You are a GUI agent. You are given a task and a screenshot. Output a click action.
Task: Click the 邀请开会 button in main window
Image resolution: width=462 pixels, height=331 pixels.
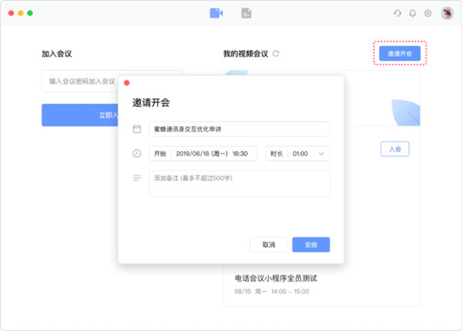pyautogui.click(x=400, y=53)
